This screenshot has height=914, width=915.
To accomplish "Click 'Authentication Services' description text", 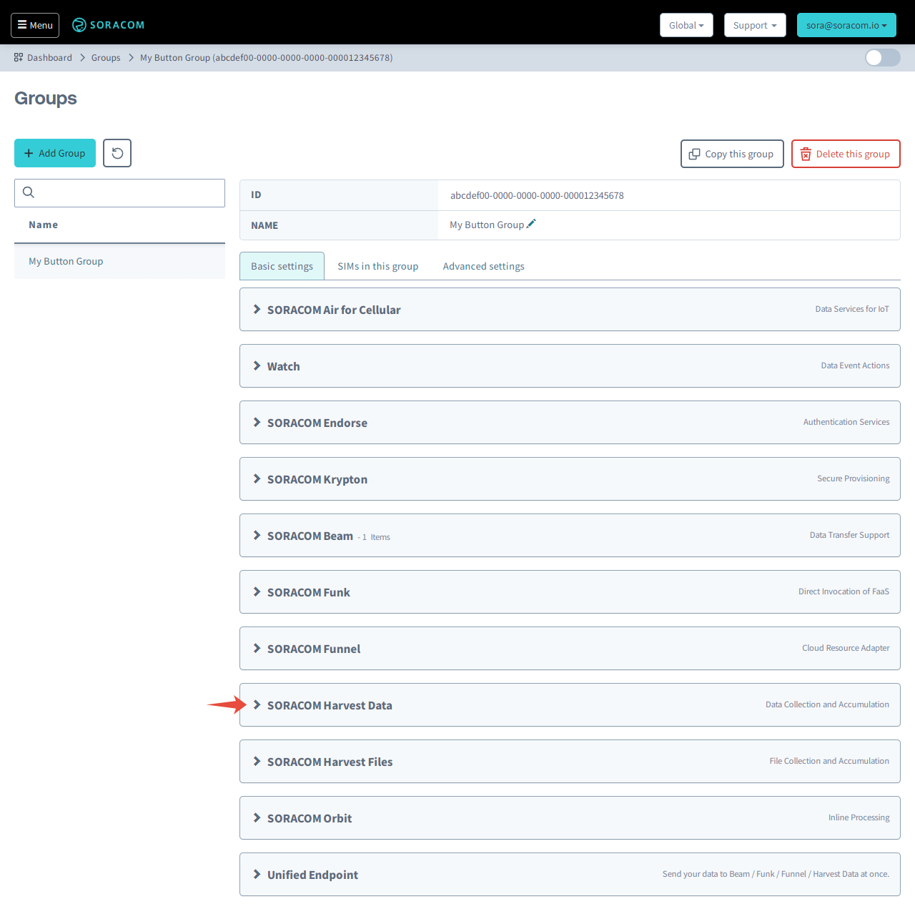I will pyautogui.click(x=846, y=422).
